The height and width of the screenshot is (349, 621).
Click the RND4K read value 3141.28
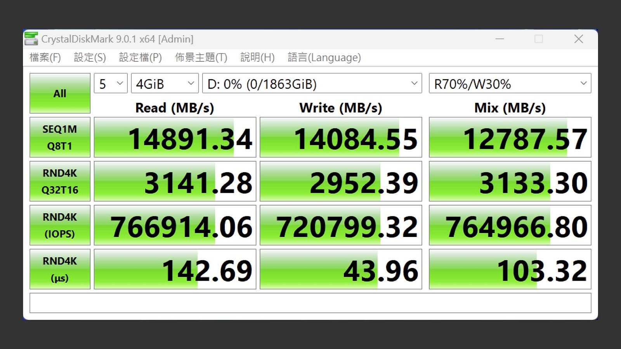click(175, 181)
